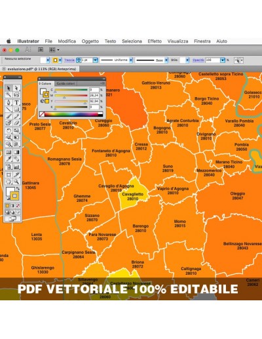Select the Line Segment tool
262x339 pixels.
tap(9, 109)
